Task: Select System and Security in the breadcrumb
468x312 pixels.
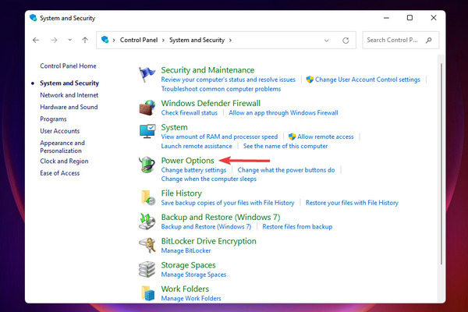Action: coord(197,40)
